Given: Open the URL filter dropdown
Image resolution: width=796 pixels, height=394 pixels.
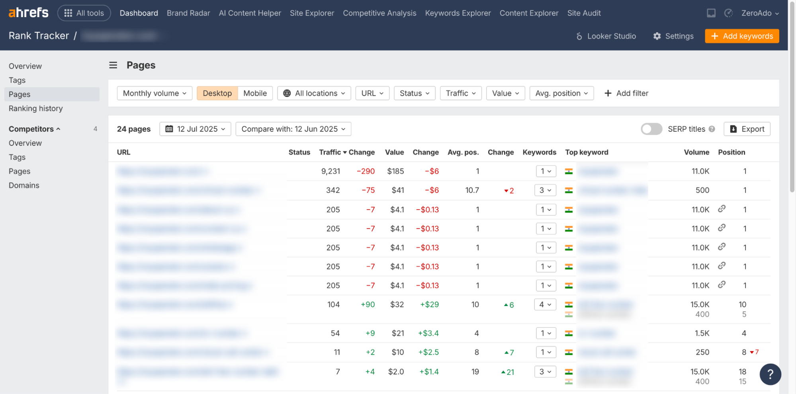Looking at the screenshot, I should 372,93.
